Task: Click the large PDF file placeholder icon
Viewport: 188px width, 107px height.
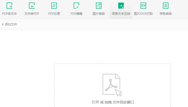Action: tap(112, 85)
